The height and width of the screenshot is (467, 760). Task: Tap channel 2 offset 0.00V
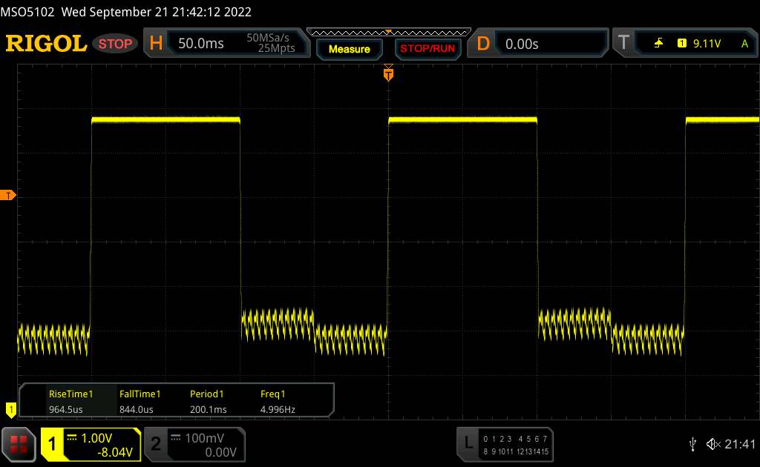[x=220, y=452]
